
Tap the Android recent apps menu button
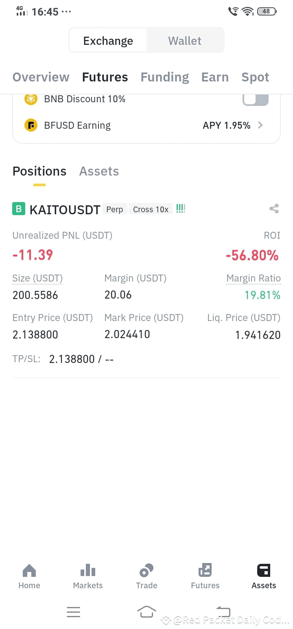point(73,611)
